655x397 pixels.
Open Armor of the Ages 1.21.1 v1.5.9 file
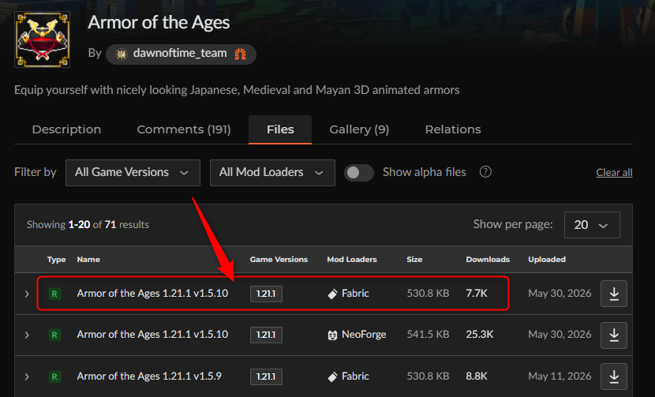(x=149, y=376)
